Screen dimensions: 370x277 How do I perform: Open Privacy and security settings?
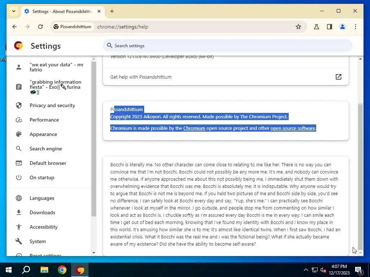[x=50, y=105]
